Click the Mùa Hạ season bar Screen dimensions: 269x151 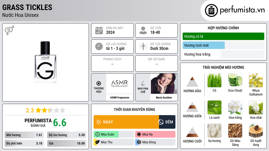(155, 134)
